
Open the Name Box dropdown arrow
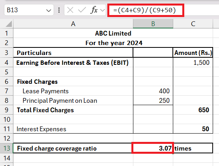[x=49, y=10]
